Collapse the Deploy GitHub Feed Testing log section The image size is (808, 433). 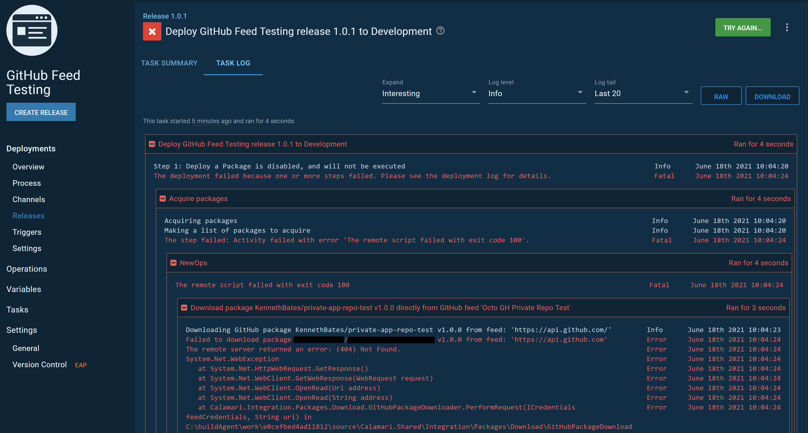pyautogui.click(x=152, y=144)
